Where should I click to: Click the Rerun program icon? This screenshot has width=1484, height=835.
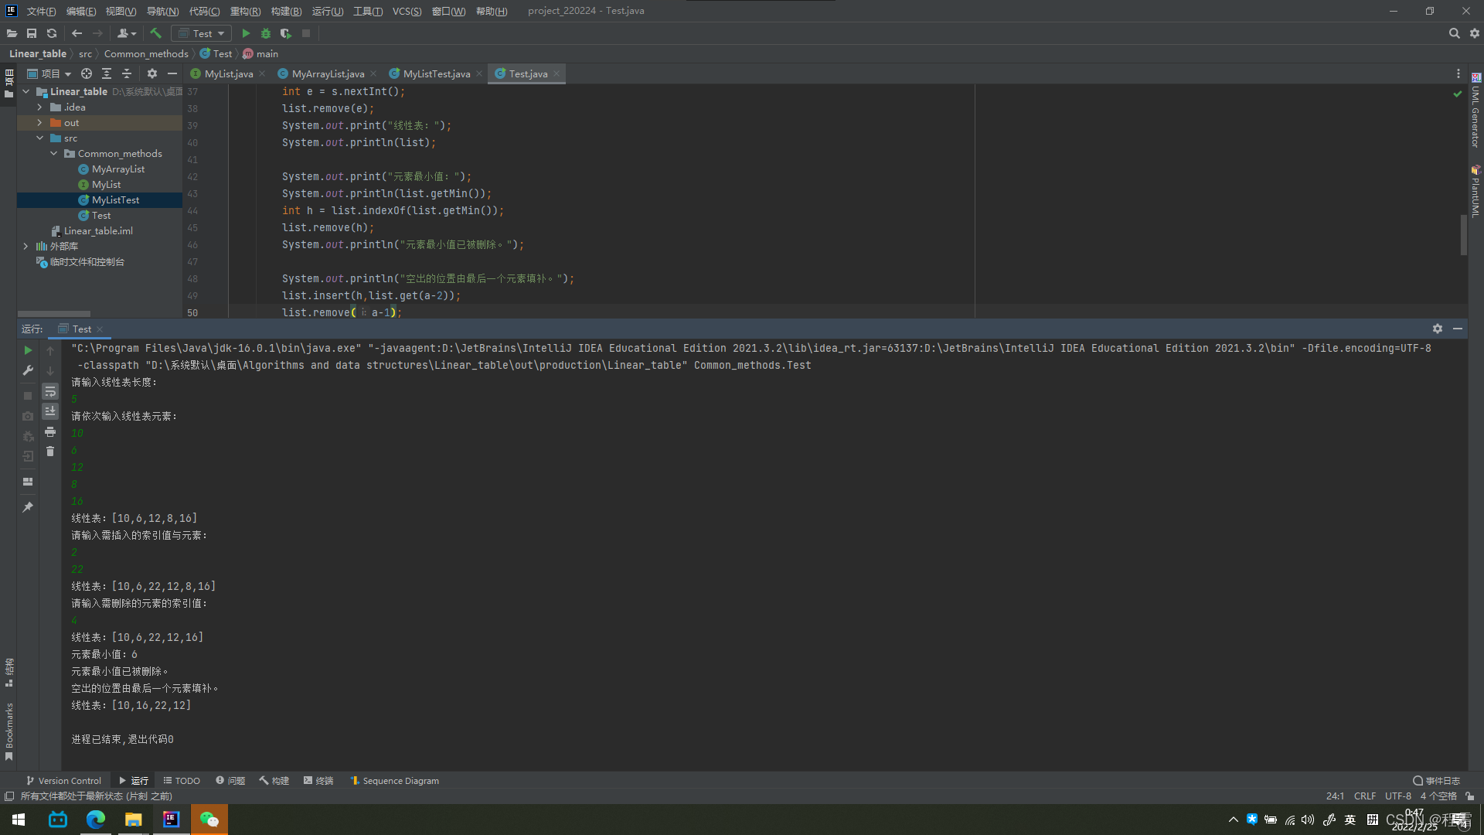click(28, 349)
